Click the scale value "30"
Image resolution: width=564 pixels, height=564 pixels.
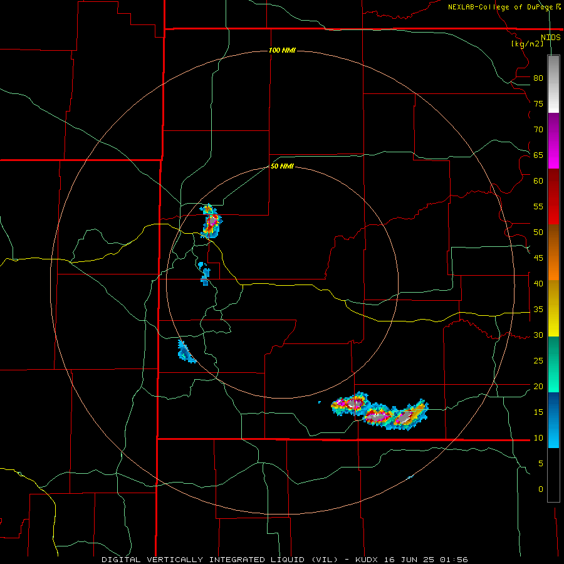click(x=538, y=335)
